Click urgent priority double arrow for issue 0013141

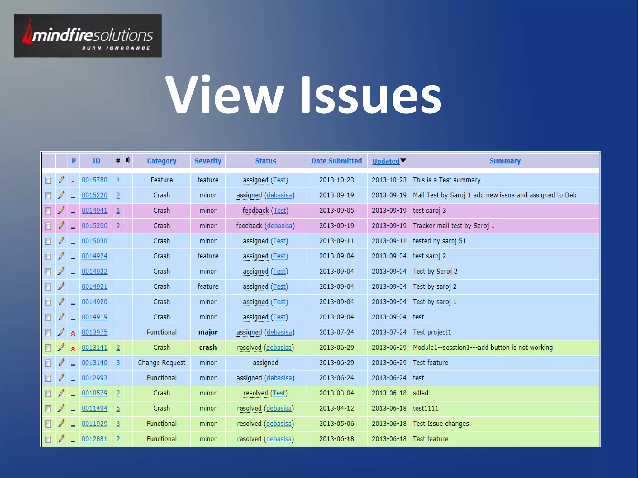pyautogui.click(x=73, y=349)
